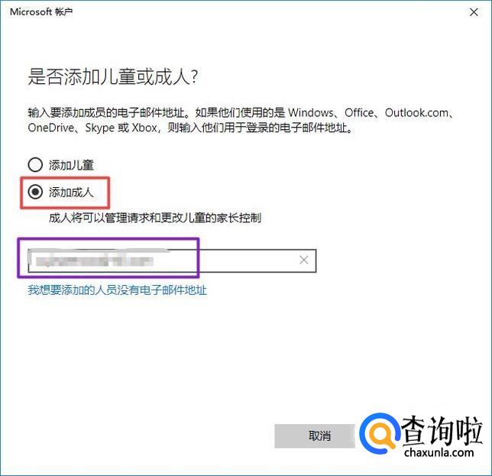
Task: Focus the email address input field
Action: click(x=172, y=261)
